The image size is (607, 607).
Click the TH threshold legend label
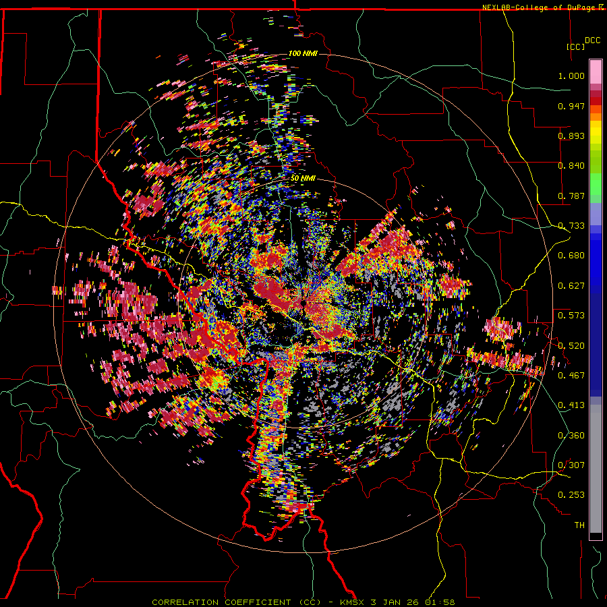pyautogui.click(x=579, y=525)
